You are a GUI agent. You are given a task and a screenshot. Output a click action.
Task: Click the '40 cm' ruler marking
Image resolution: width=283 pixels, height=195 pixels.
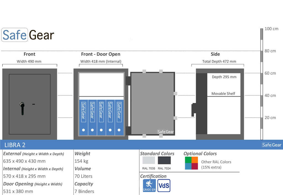click(270, 95)
